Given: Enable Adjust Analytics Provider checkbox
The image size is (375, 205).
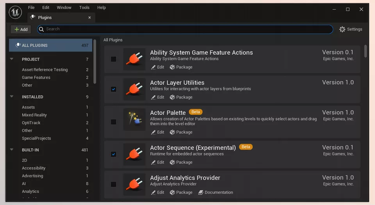Looking at the screenshot, I should pos(113,184).
